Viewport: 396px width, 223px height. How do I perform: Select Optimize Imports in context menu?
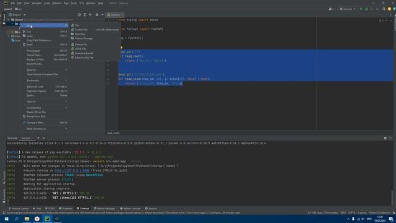point(45,91)
